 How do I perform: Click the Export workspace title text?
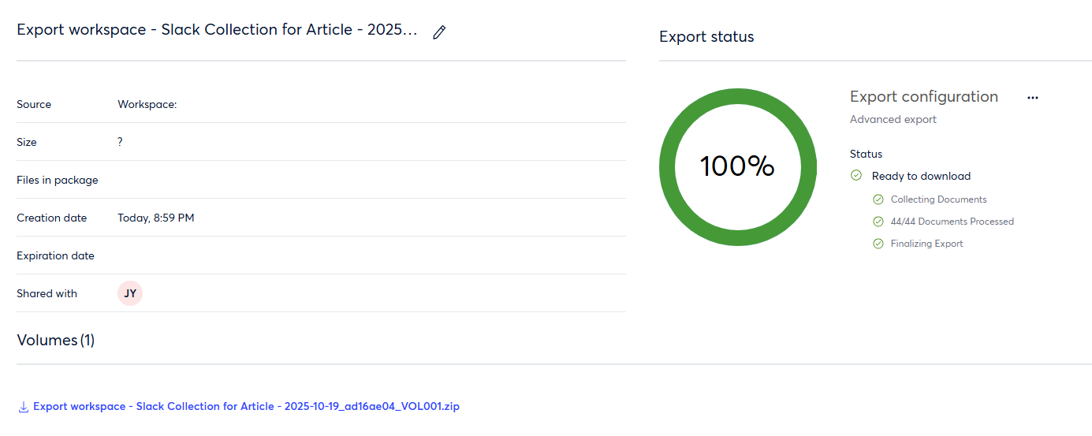click(217, 31)
